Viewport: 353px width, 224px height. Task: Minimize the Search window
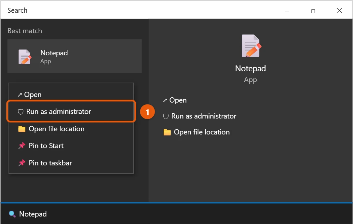[x=287, y=11]
